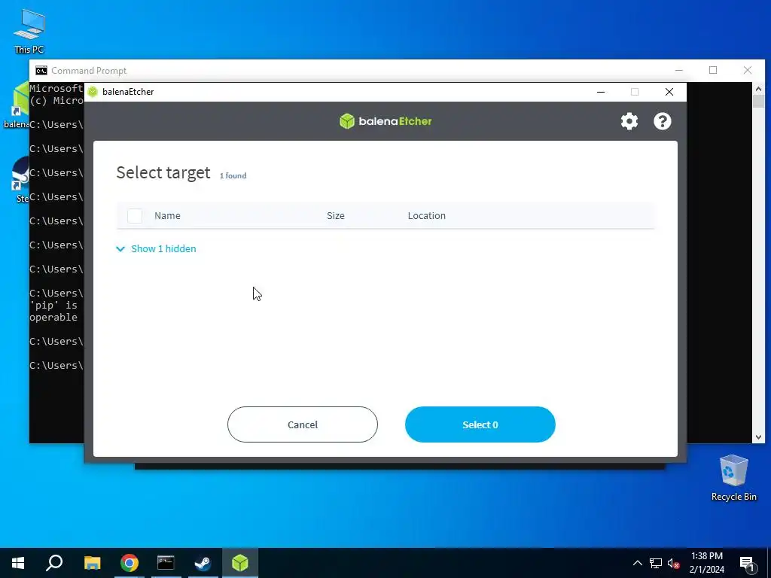771x578 pixels.
Task: Close the Command Prompt window
Action: coord(748,70)
